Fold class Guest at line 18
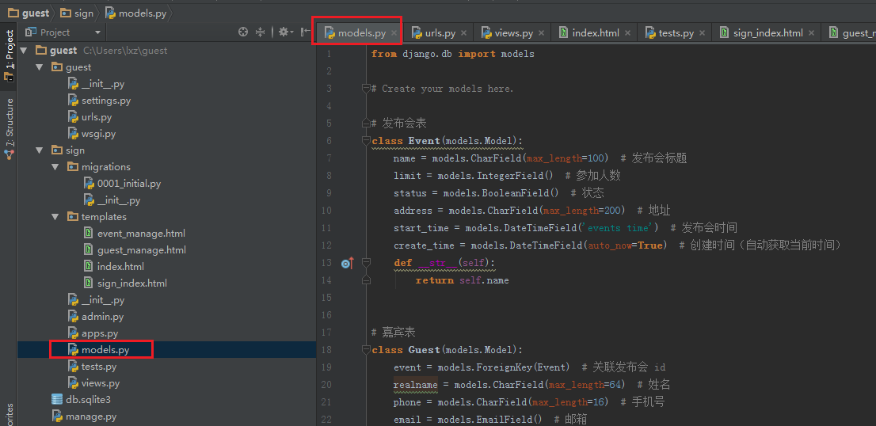The height and width of the screenshot is (426, 876). 366,350
